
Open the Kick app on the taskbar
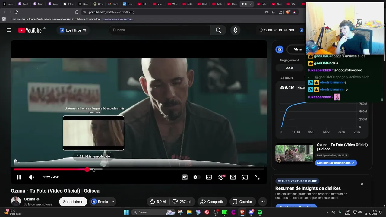[x=225, y=212]
